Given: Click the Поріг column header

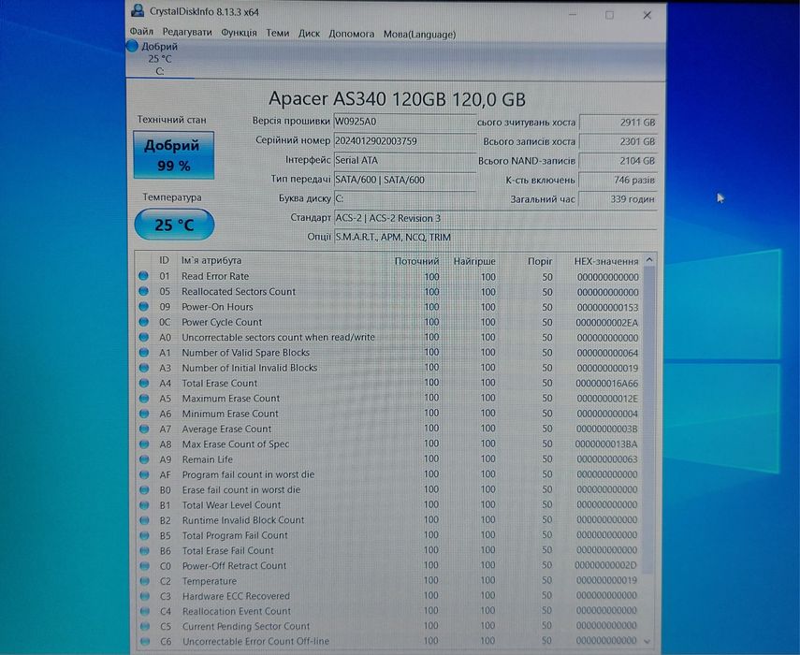Looking at the screenshot, I should 540,261.
